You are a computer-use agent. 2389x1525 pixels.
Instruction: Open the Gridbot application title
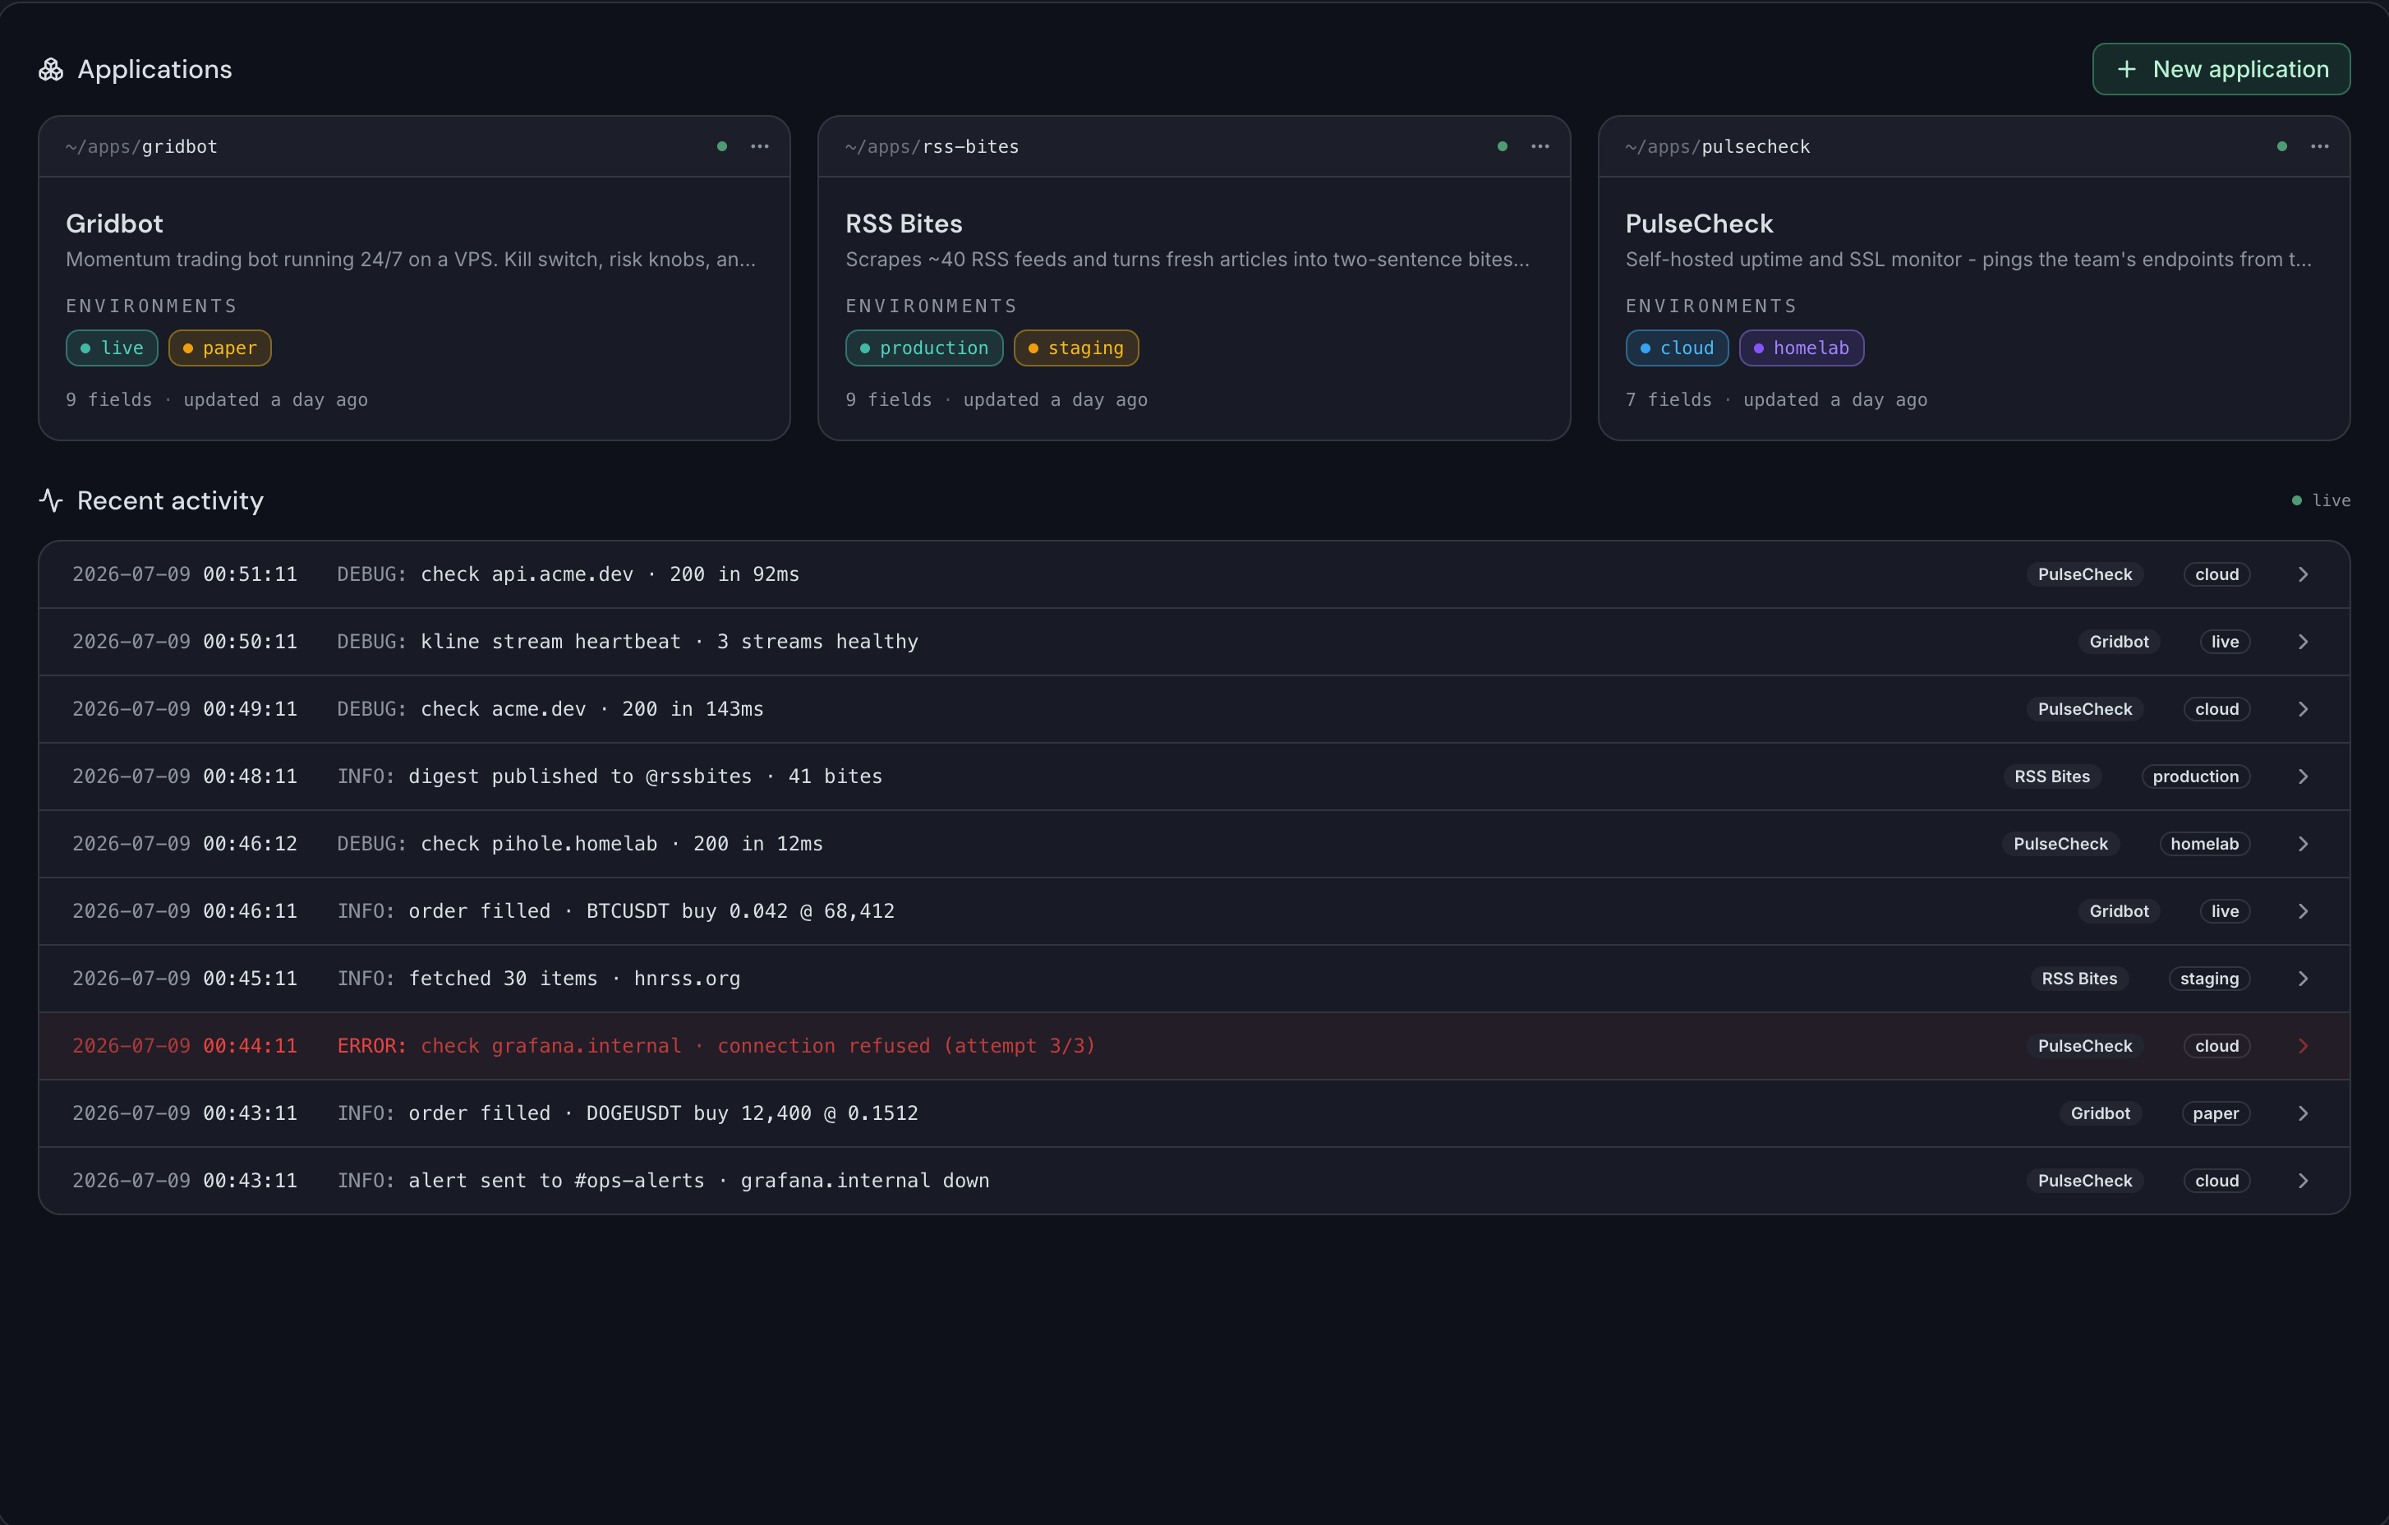tap(114, 224)
